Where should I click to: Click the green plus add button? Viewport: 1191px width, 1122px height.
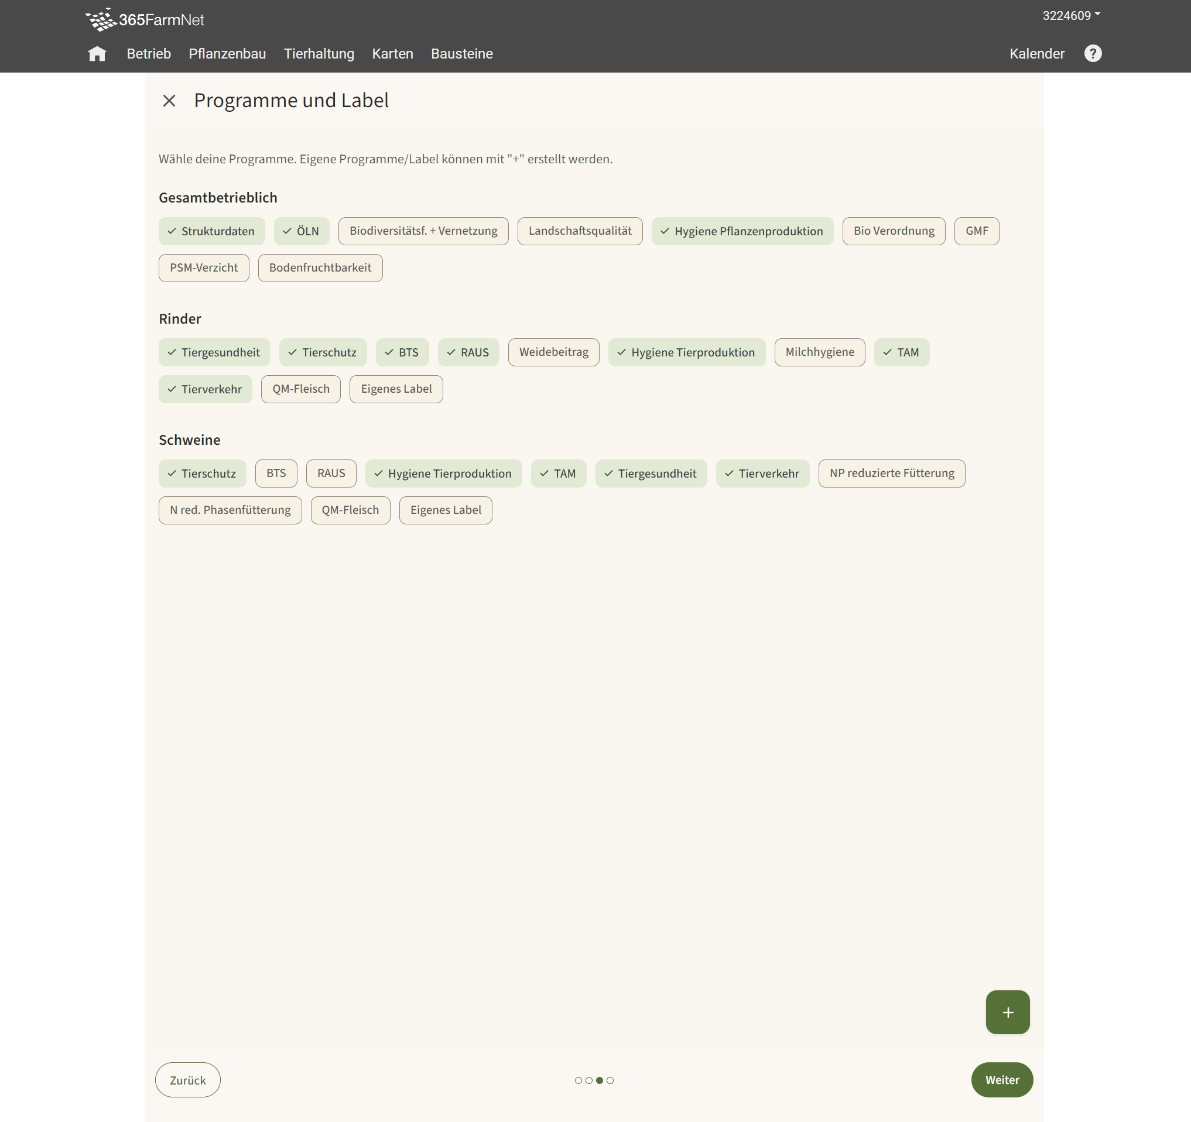(x=1007, y=1012)
